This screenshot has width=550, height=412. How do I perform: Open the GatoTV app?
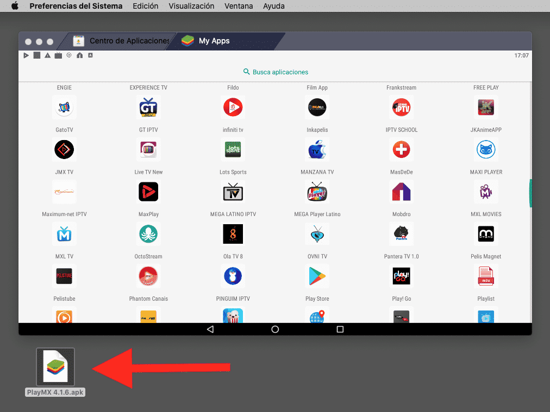pyautogui.click(x=64, y=107)
